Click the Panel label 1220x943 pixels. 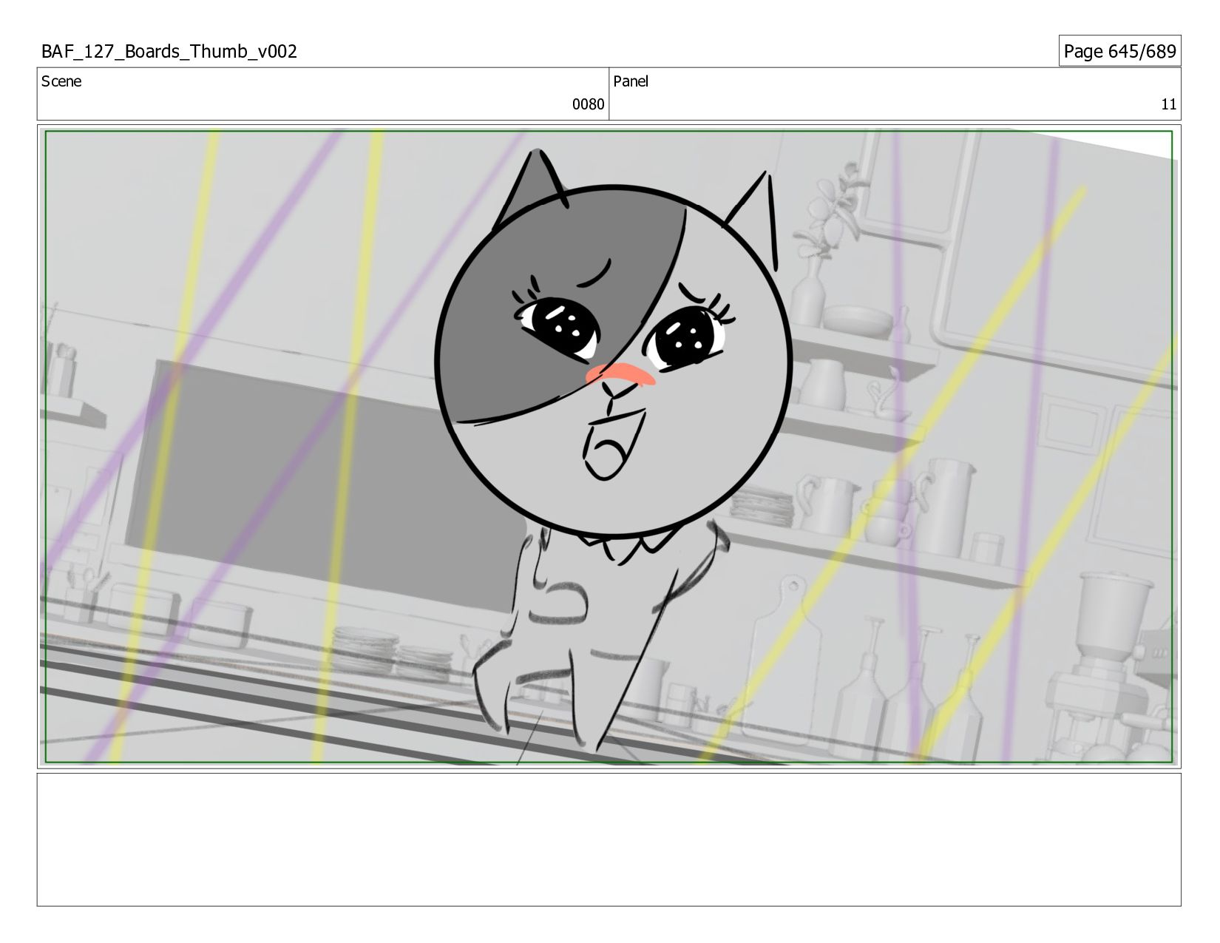[631, 81]
